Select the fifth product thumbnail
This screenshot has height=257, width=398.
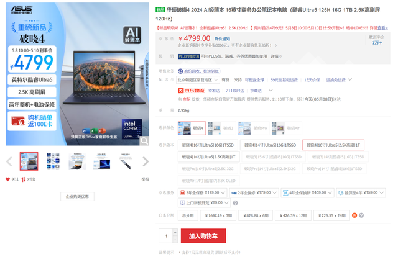pyautogui.click(x=126, y=161)
